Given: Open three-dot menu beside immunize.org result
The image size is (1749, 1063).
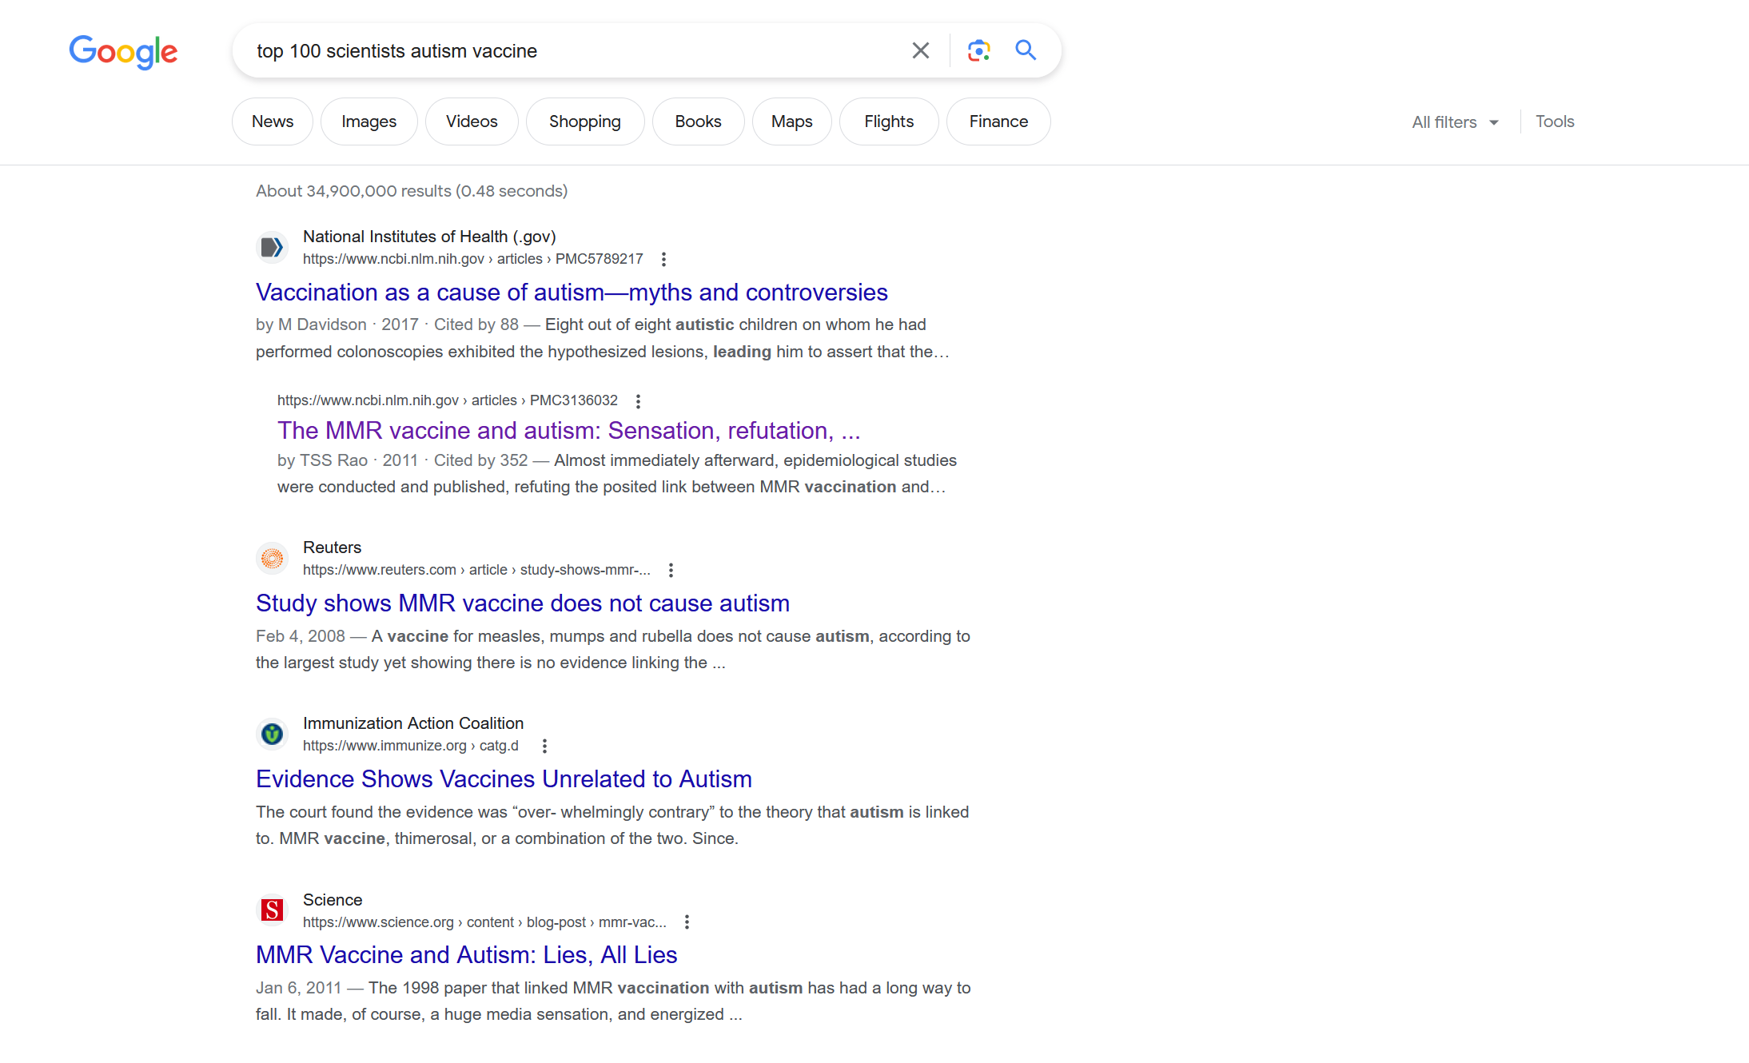Looking at the screenshot, I should (x=544, y=746).
